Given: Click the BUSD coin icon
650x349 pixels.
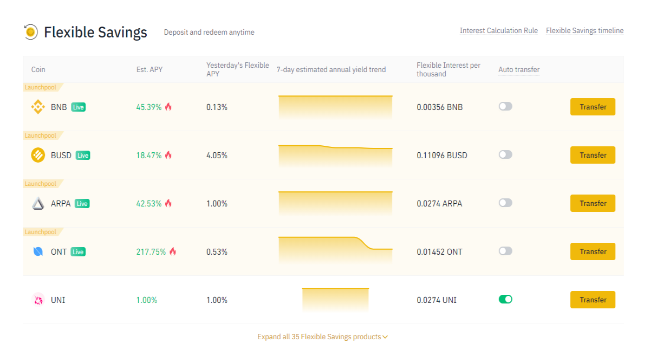Looking at the screenshot, I should [38, 156].
